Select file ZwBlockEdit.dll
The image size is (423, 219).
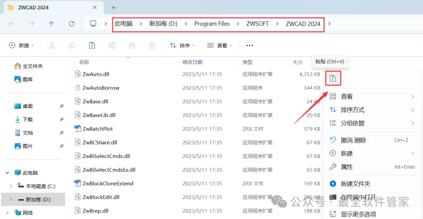click(x=101, y=197)
